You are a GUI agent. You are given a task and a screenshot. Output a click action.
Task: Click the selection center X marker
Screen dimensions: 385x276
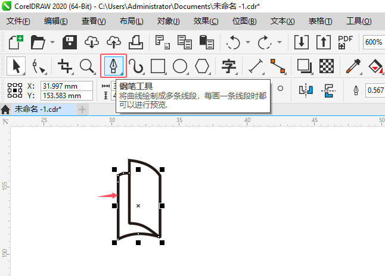click(138, 206)
